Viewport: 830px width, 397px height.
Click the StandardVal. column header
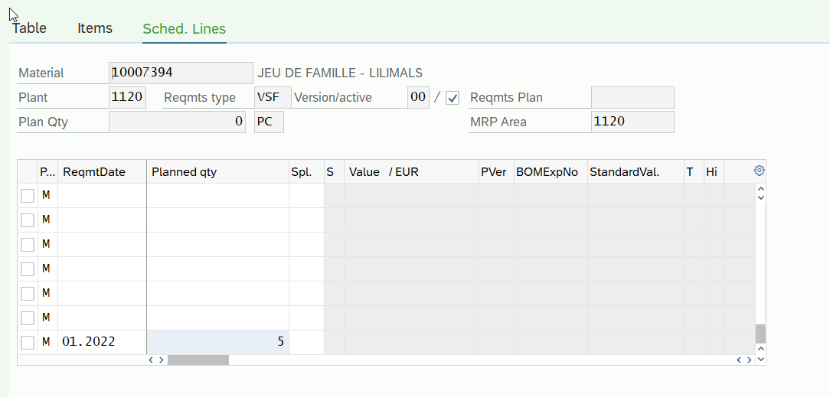(x=636, y=172)
